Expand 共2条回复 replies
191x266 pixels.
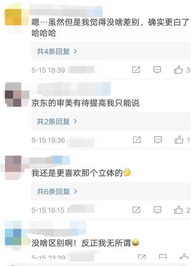coord(57,121)
